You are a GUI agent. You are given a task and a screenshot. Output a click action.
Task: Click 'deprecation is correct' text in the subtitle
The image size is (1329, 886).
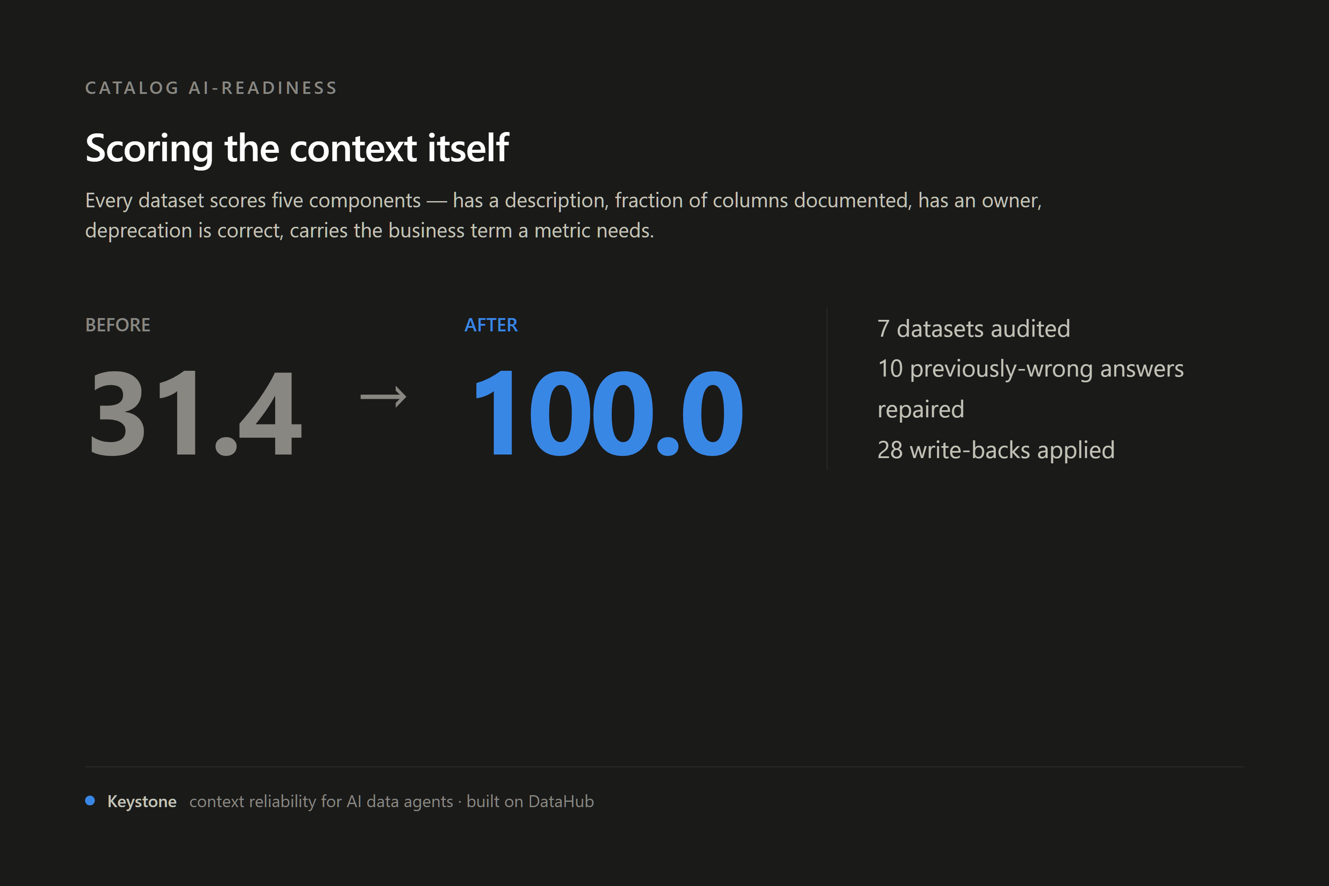183,230
